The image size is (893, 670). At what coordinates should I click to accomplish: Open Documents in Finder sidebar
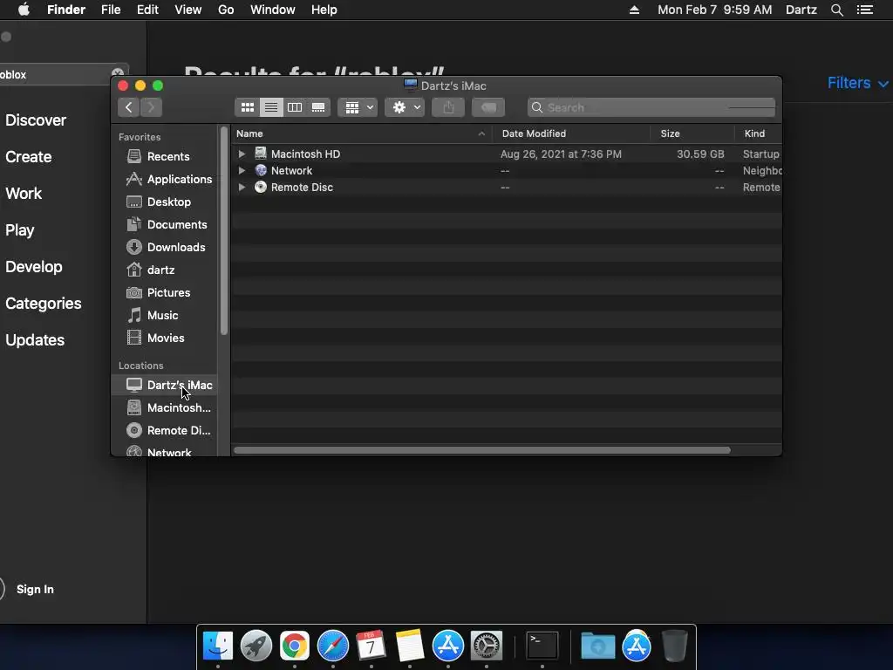click(164, 224)
